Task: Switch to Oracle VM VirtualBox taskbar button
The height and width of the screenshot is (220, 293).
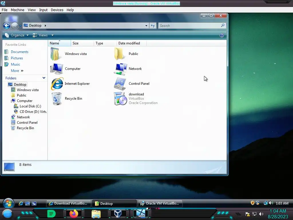Action: click(x=160, y=203)
